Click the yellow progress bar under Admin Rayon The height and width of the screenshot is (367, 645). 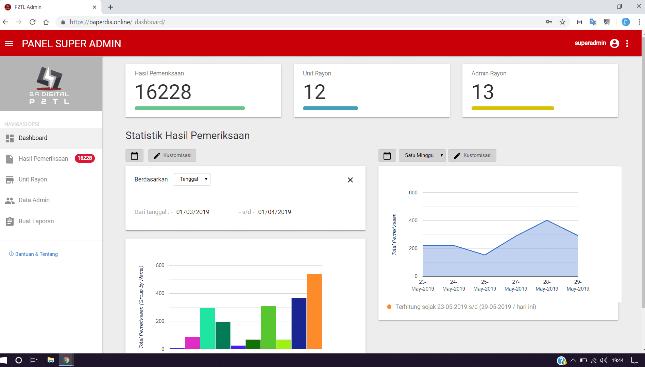pyautogui.click(x=513, y=108)
